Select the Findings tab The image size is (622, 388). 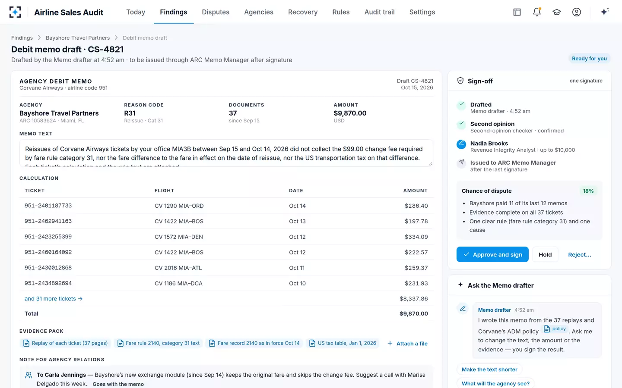(x=174, y=12)
